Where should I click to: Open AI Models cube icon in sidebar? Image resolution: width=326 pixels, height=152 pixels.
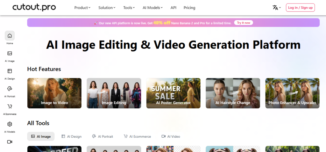pos(10,124)
